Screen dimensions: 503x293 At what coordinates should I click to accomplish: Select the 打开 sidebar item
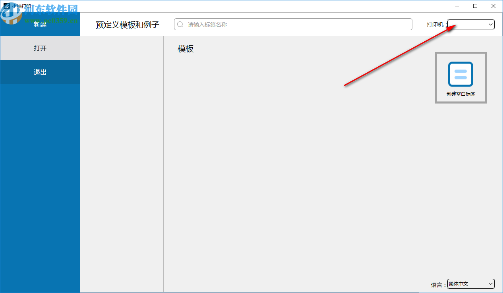(x=40, y=48)
